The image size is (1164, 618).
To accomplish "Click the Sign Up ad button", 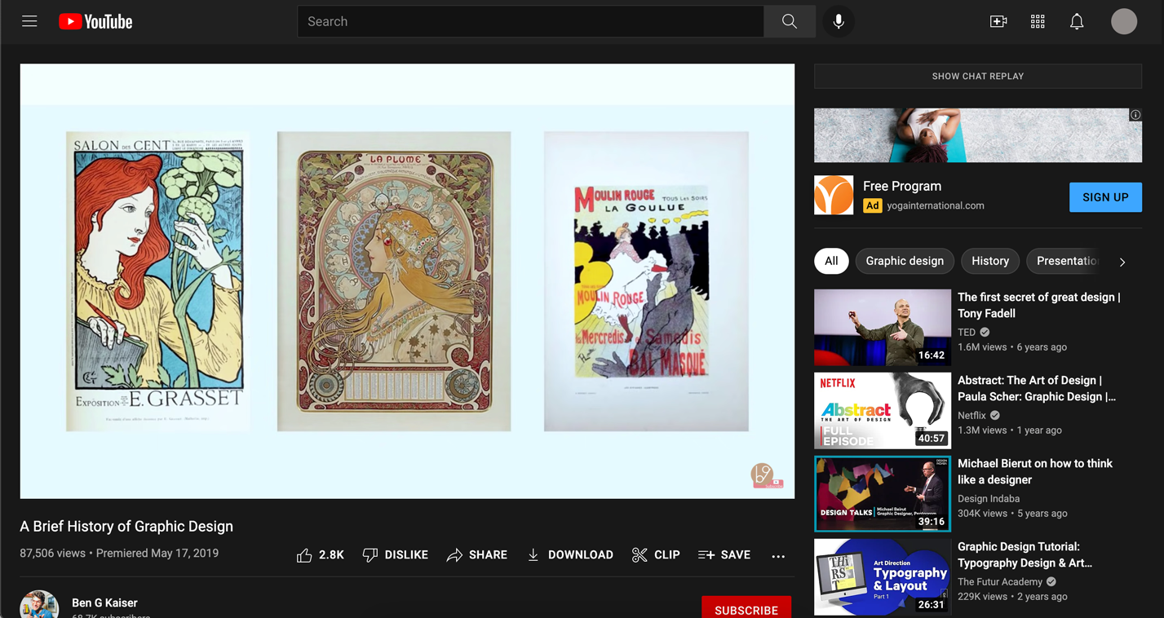I will [1105, 197].
